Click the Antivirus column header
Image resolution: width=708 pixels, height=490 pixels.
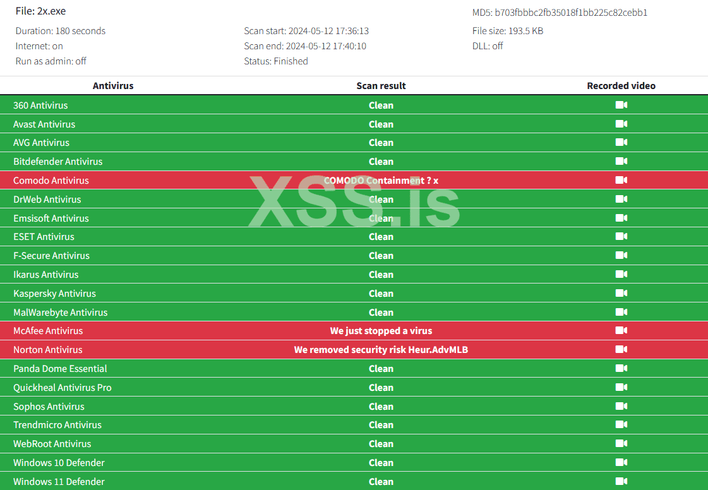coord(113,86)
